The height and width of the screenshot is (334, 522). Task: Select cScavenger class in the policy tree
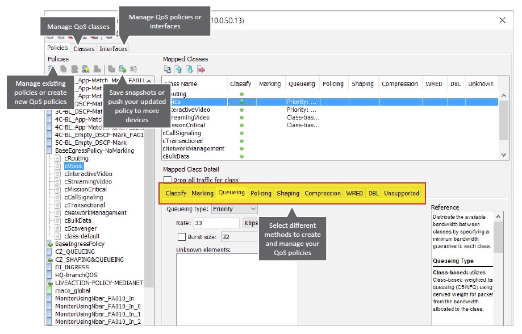pyautogui.click(x=82, y=228)
